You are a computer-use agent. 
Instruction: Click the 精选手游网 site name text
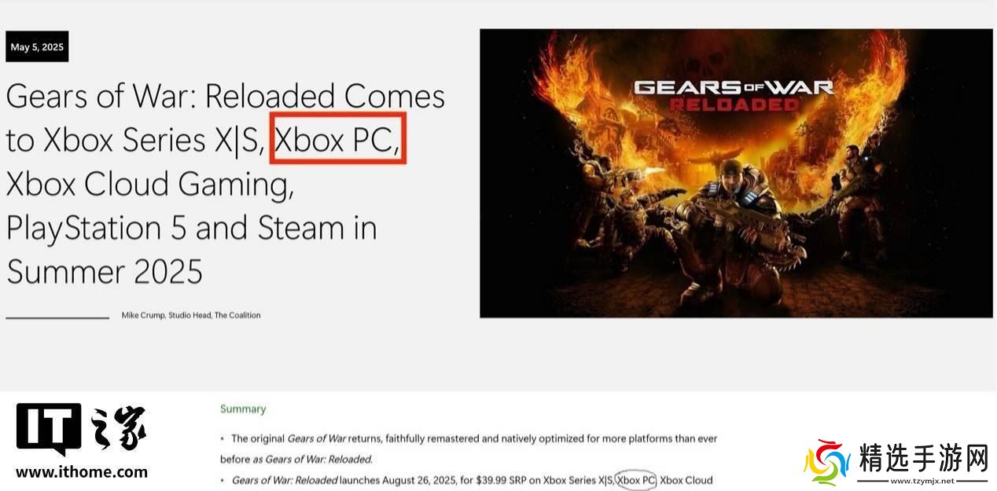point(923,458)
